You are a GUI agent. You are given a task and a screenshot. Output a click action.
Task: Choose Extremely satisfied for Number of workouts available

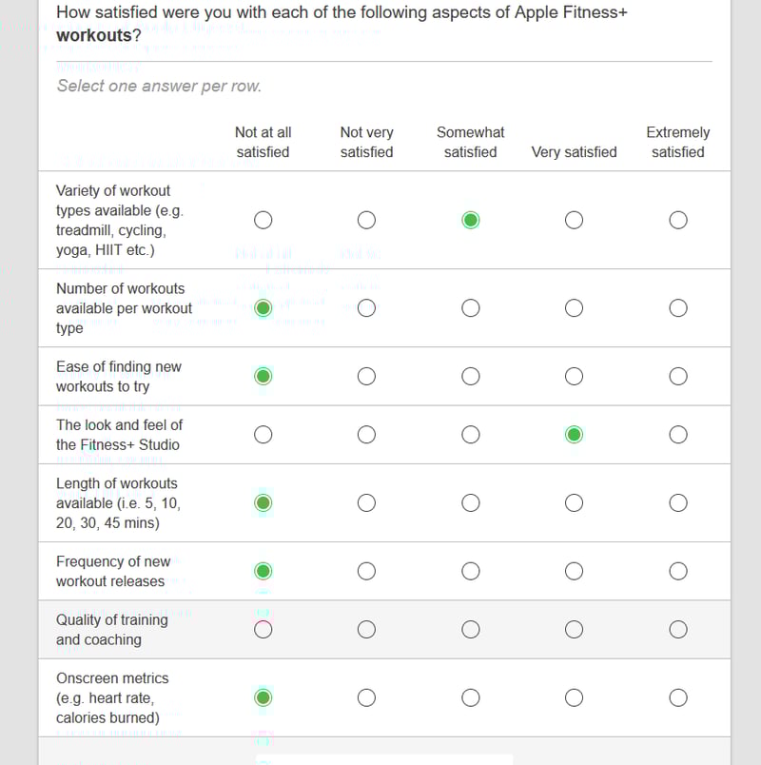tap(678, 308)
